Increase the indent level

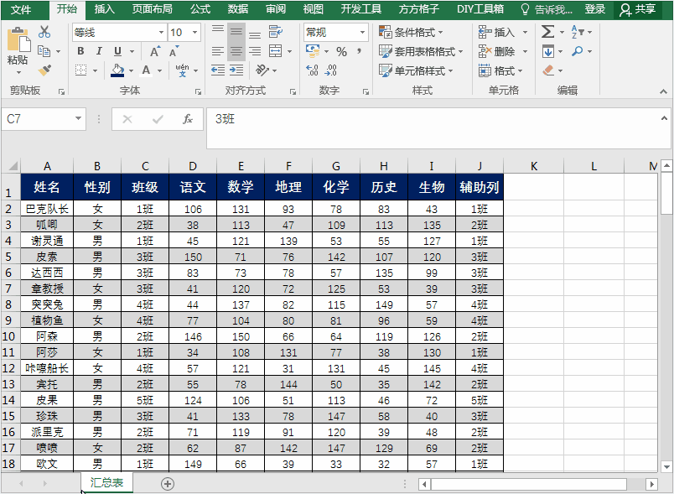tap(236, 70)
